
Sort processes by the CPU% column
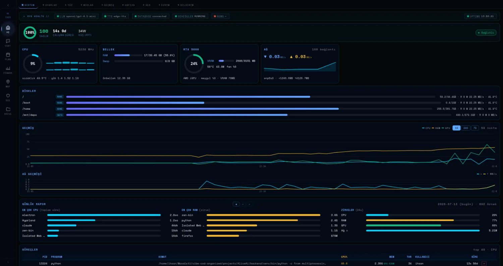click(344, 257)
